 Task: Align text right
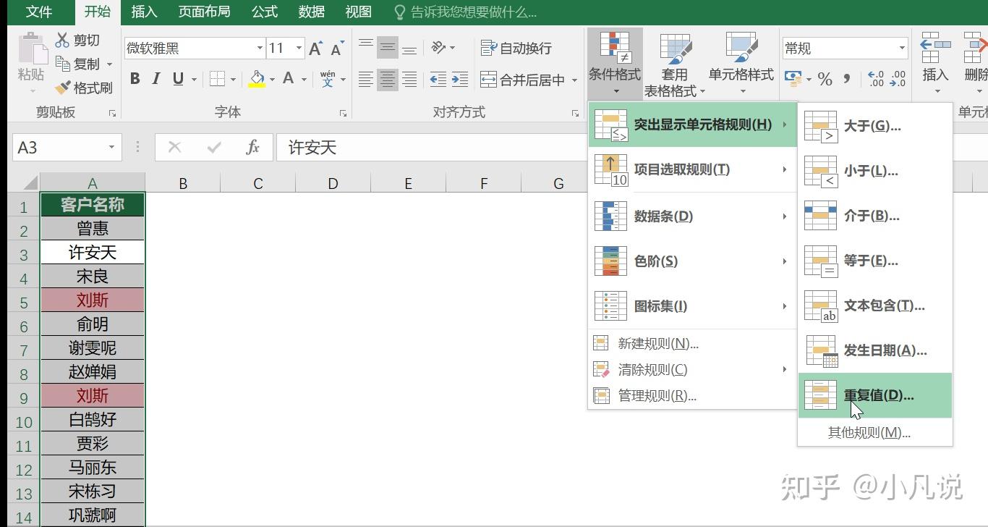click(x=409, y=80)
